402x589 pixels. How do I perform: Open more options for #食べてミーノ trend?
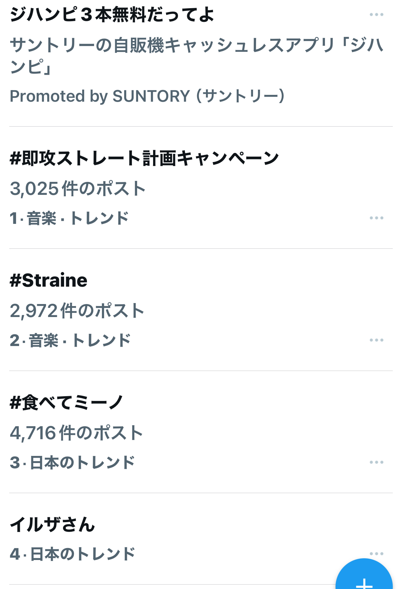click(x=376, y=462)
